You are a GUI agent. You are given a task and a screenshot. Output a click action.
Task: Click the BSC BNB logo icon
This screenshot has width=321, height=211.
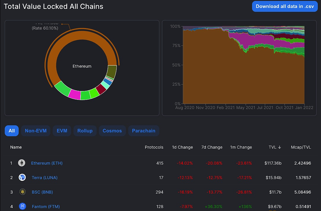(x=22, y=192)
